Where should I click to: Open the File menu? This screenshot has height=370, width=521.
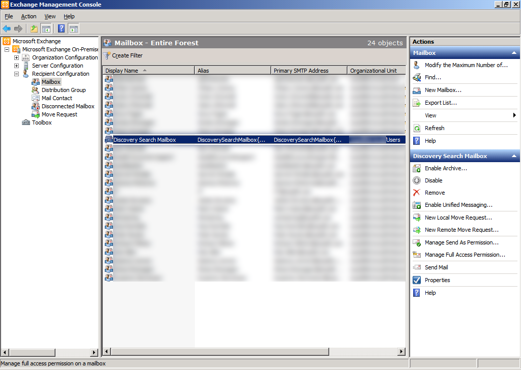[9, 16]
